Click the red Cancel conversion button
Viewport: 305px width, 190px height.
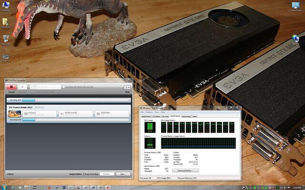point(11,87)
